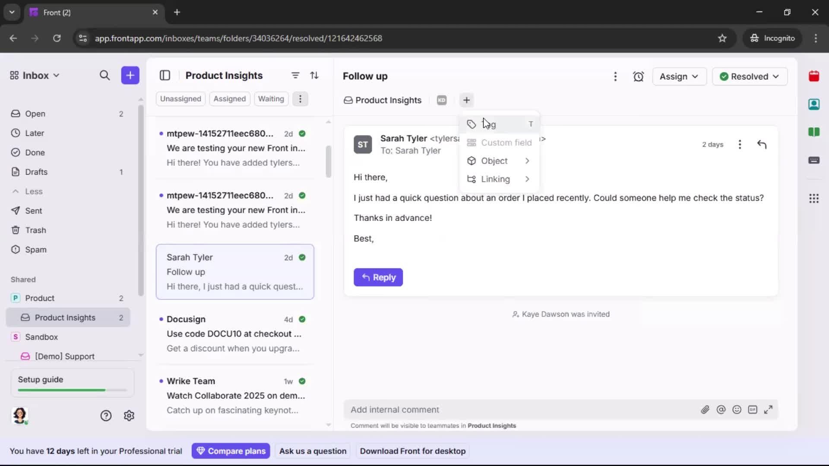
Task: Open the calendar panel in the right sidebar
Action: tap(814, 76)
